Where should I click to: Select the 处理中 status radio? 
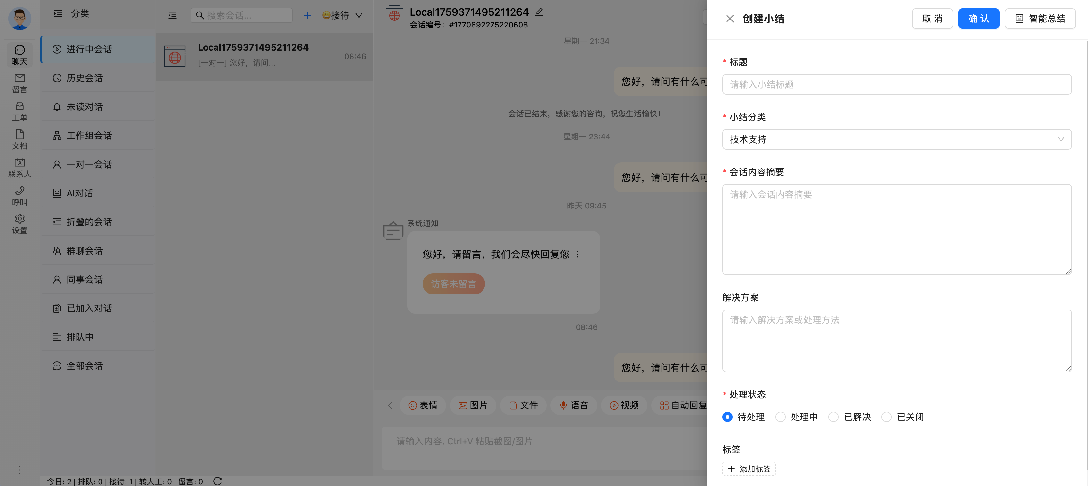coord(781,417)
